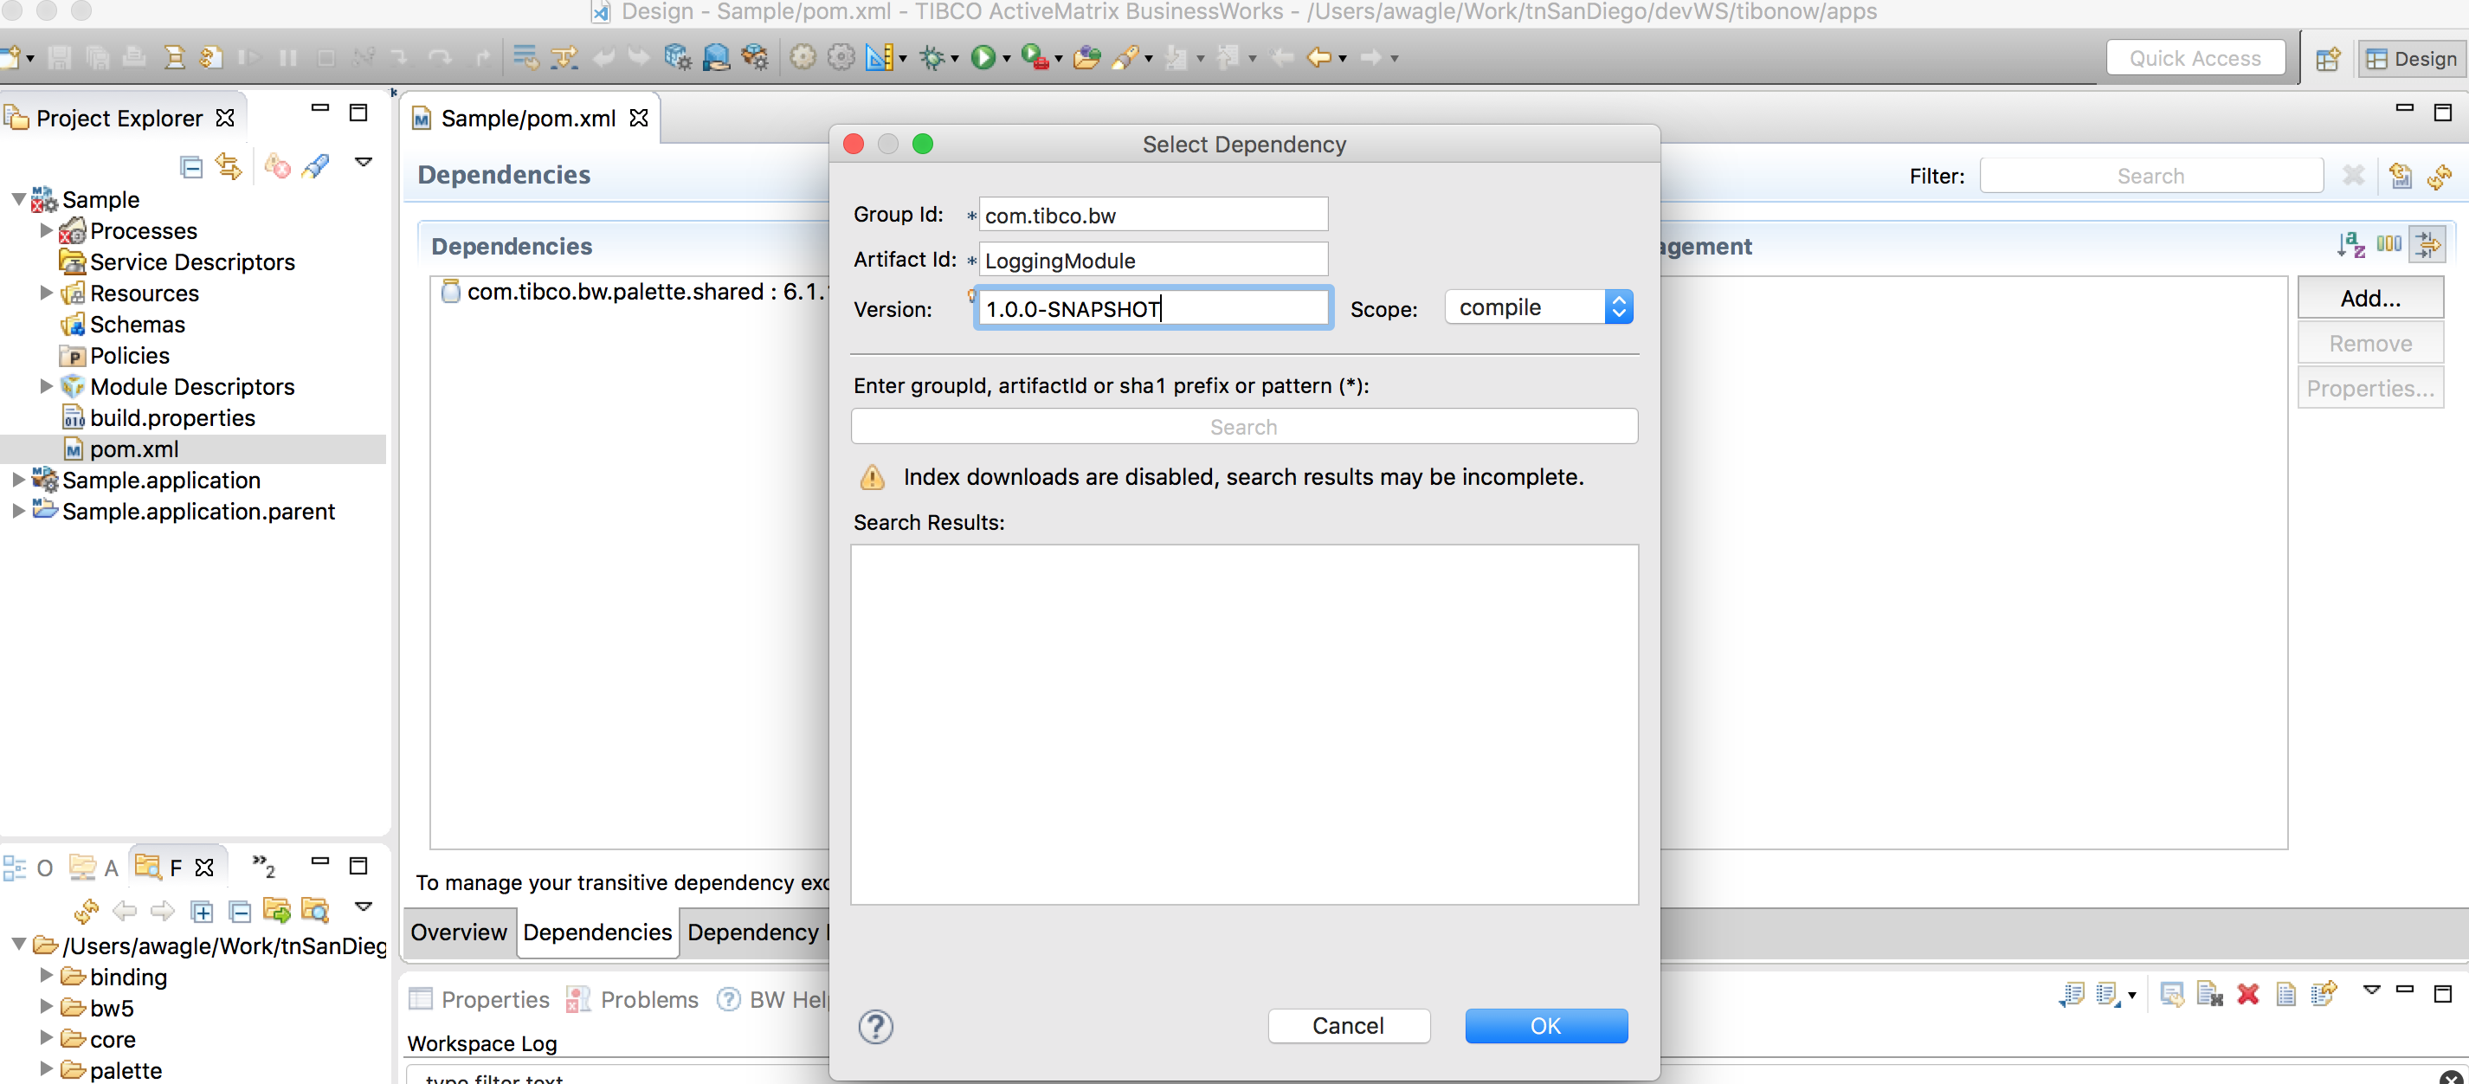
Task: Click the folder search icon in the File Explorer toolbar
Action: point(315,910)
